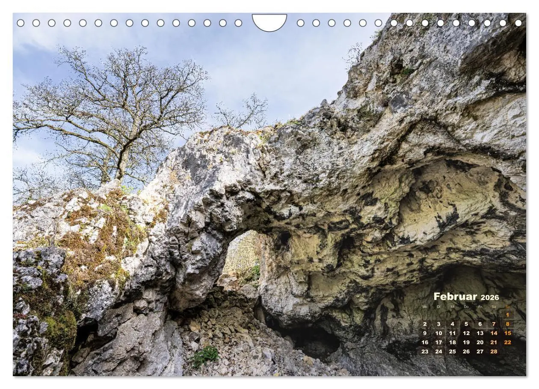Select Sunday the 8th
539x389 pixels.
507,323
